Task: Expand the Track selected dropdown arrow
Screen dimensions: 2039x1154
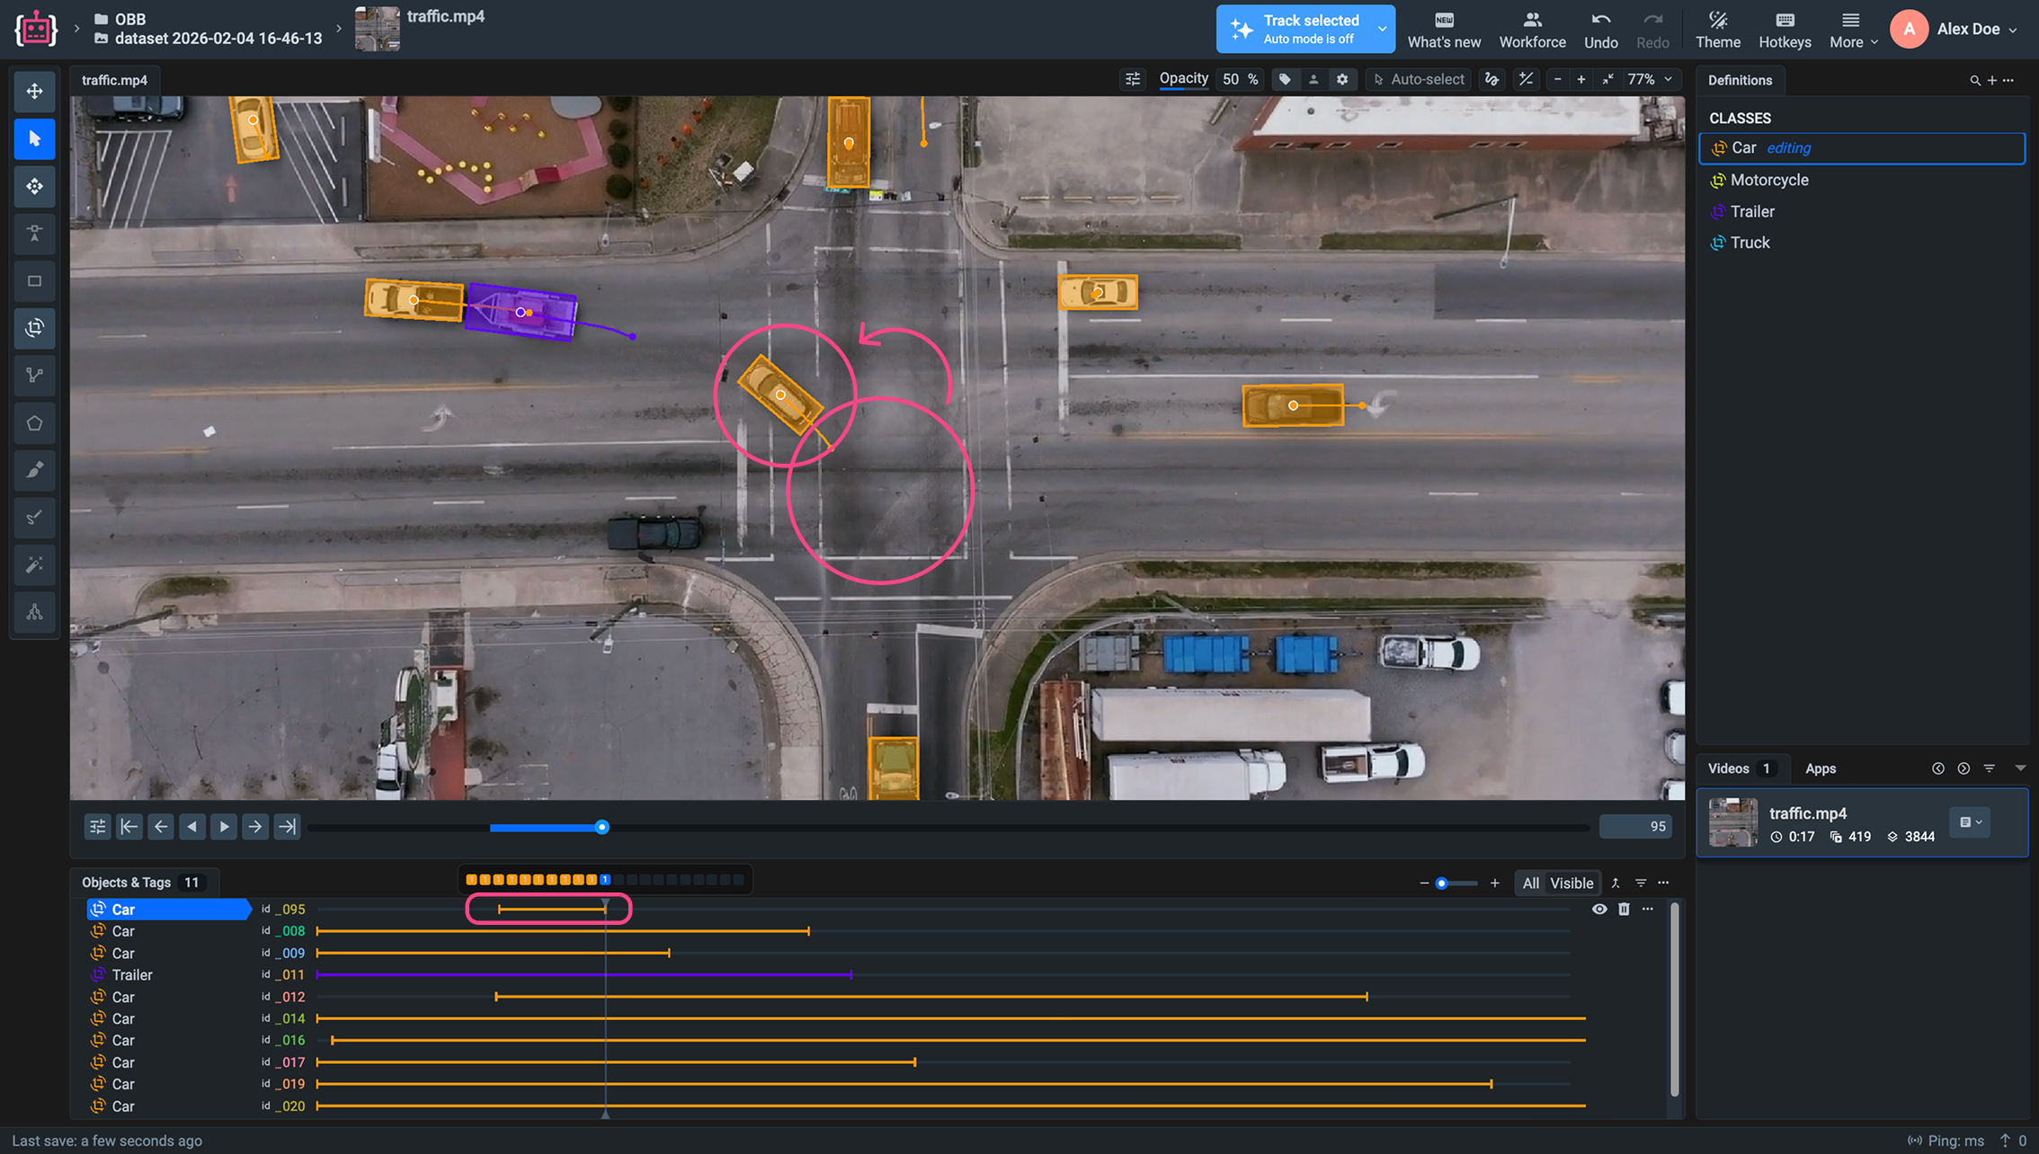Action: (x=1382, y=29)
